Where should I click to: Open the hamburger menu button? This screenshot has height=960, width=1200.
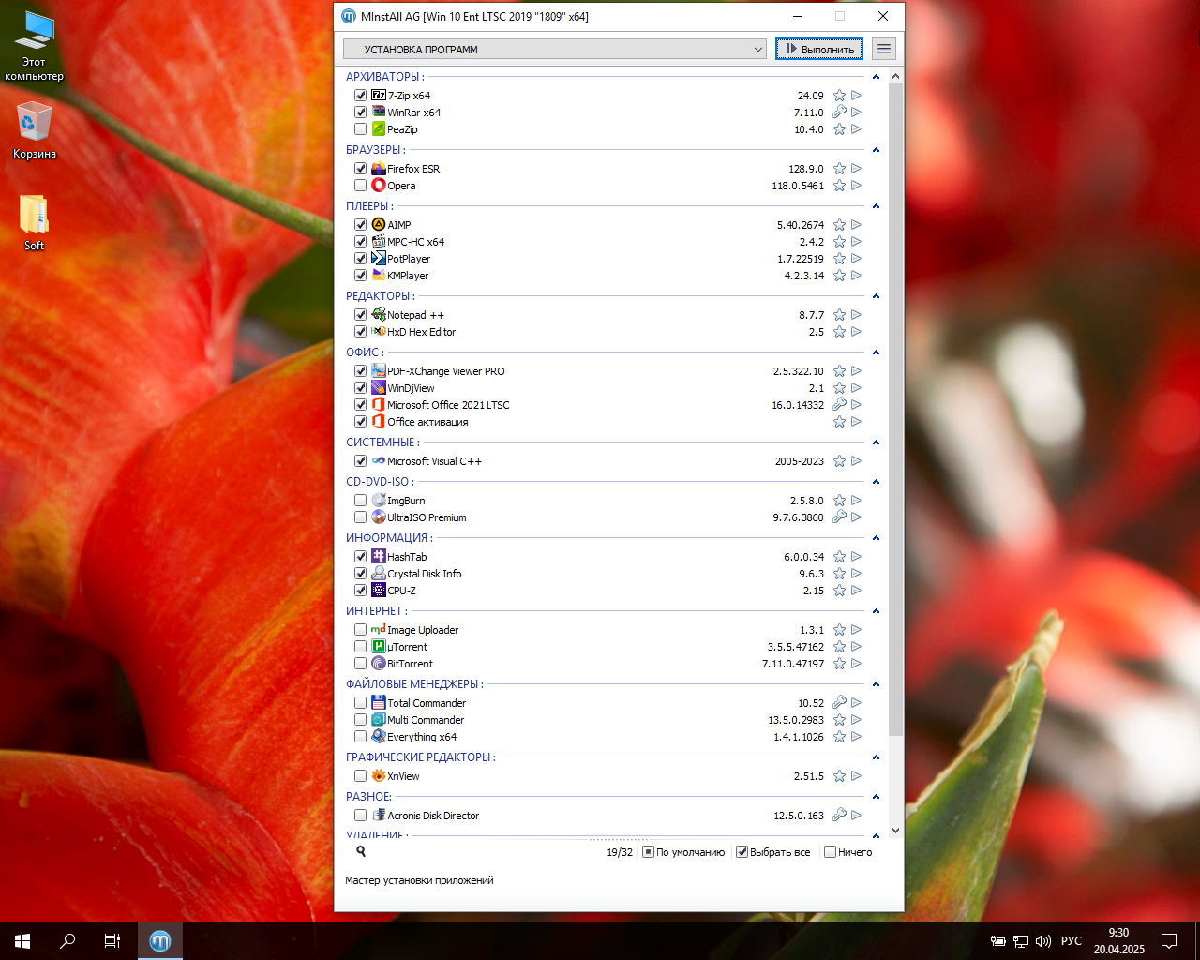click(883, 49)
